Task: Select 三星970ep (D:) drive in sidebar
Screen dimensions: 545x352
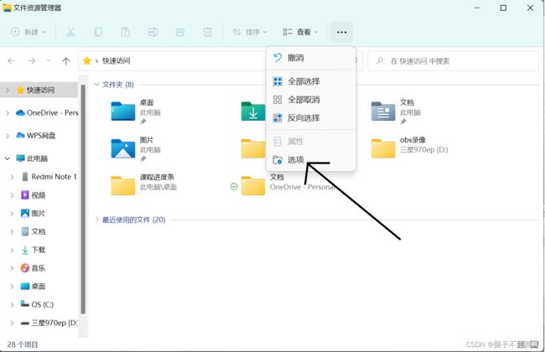Action: coord(49,323)
